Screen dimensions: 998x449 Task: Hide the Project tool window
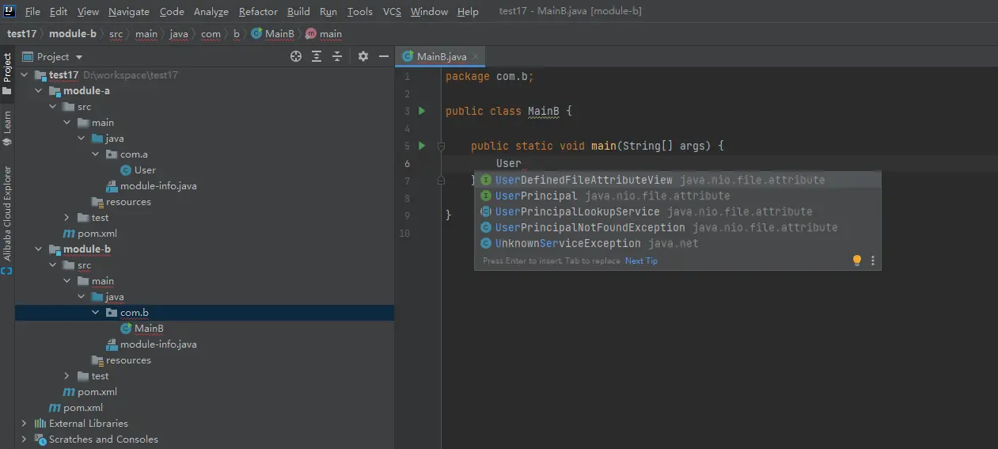(x=384, y=56)
